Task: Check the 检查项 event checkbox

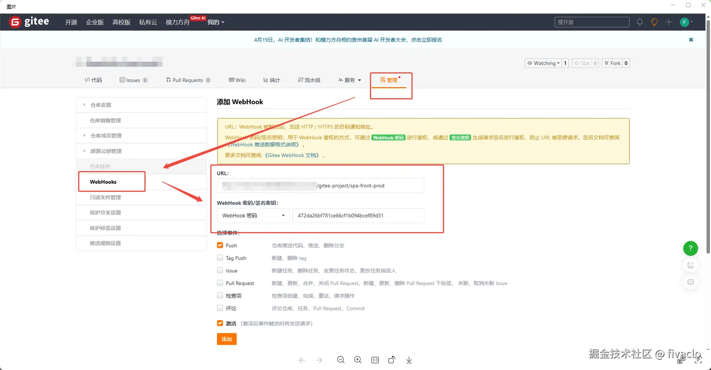Action: coord(220,295)
